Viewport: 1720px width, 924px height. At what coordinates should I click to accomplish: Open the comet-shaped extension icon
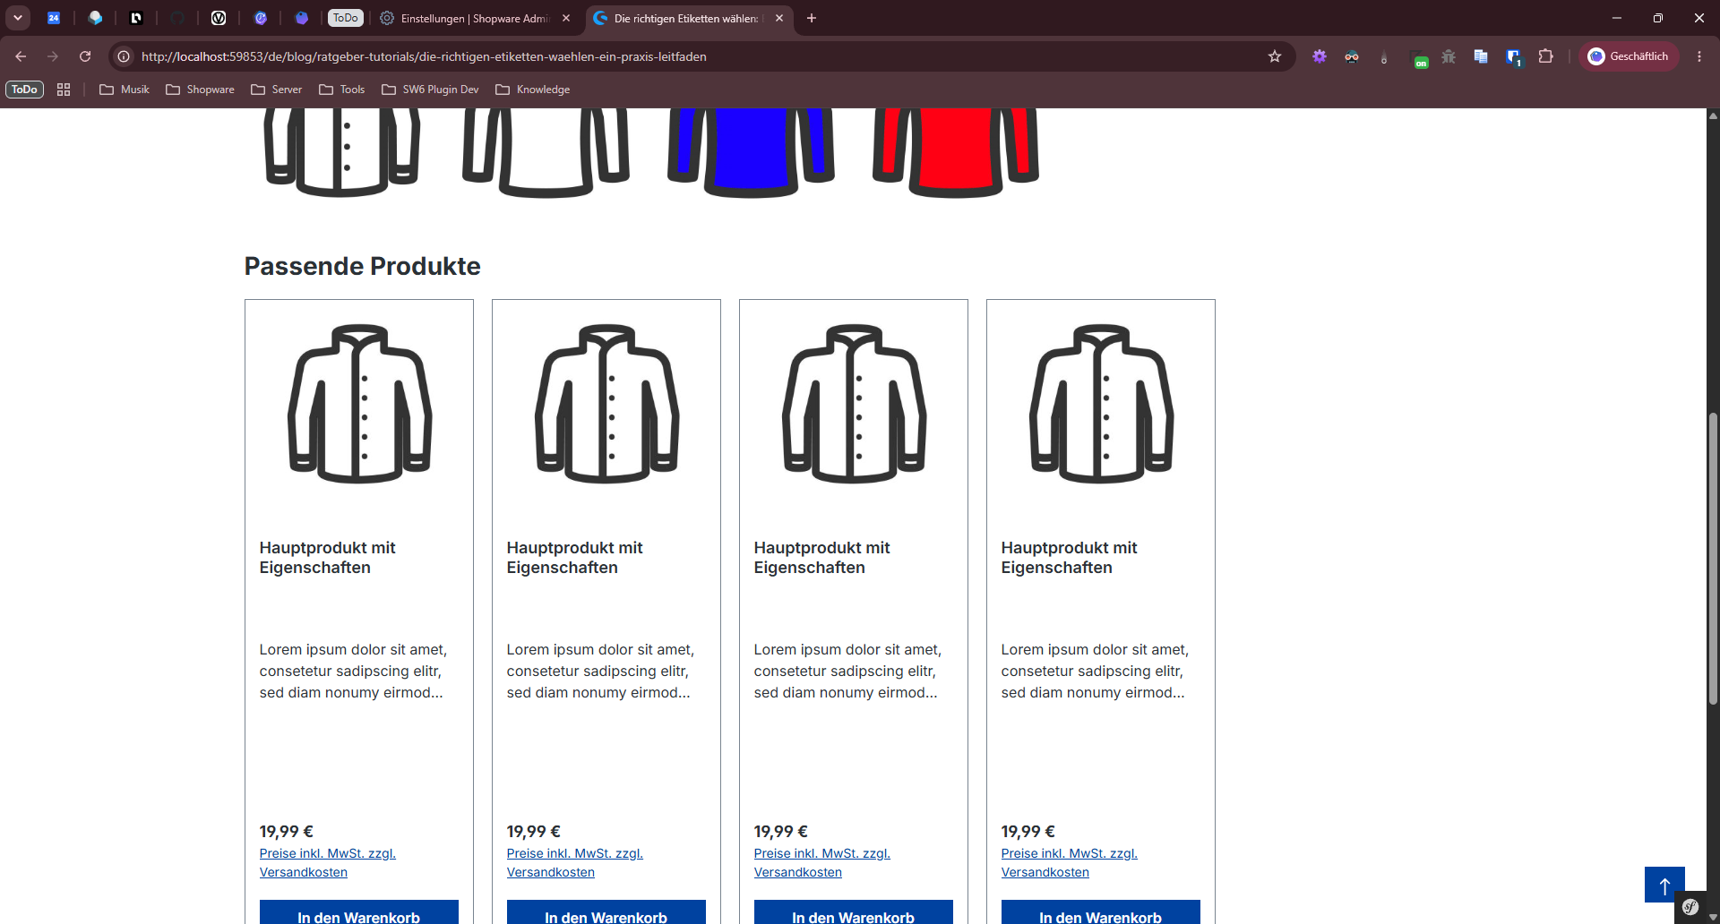pyautogui.click(x=1384, y=57)
